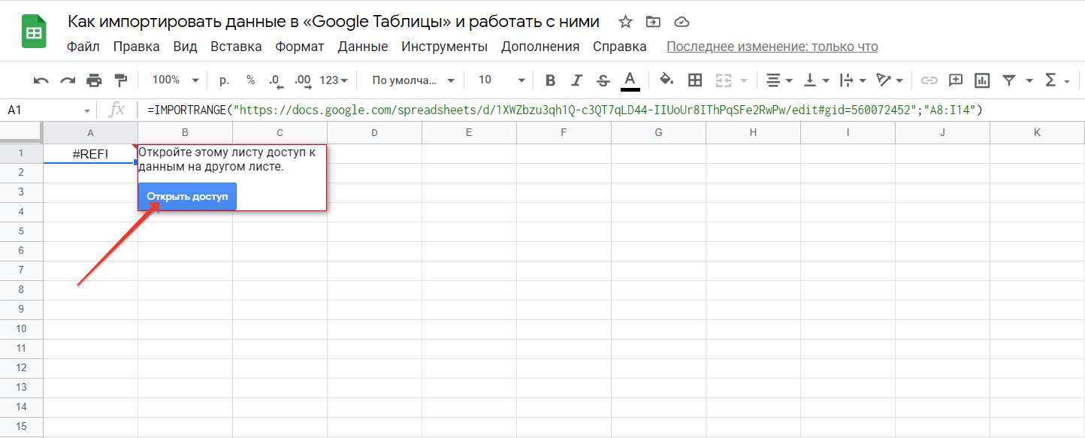
Task: Select the paint format roller icon
Action: [120, 80]
